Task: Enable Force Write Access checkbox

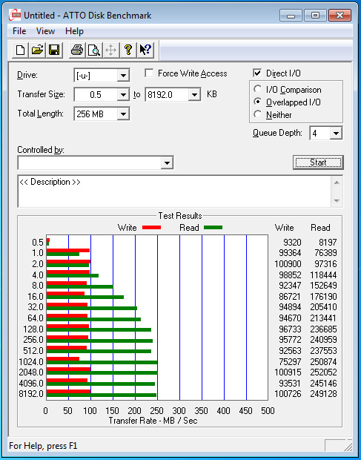Action: click(149, 73)
